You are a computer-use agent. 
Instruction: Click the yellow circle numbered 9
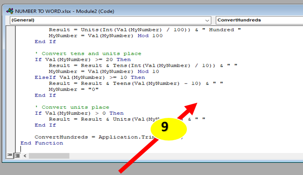pos(168,129)
